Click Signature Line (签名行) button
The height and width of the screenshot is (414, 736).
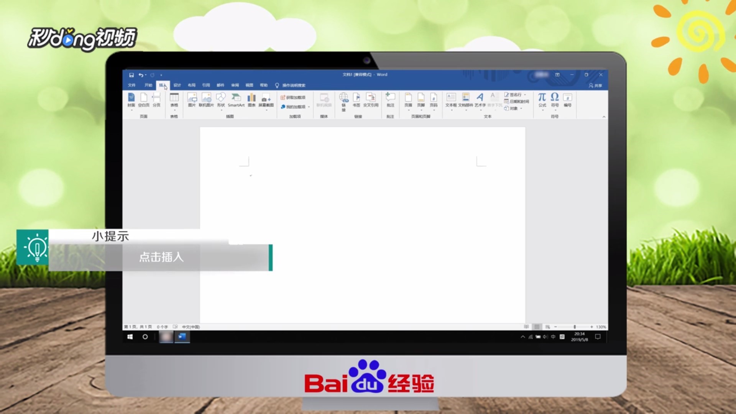[513, 95]
